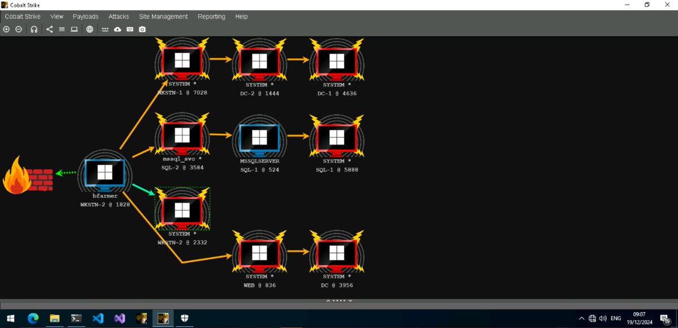Open Windows Start menu
Image resolution: width=678 pixels, height=328 pixels.
pyautogui.click(x=11, y=318)
